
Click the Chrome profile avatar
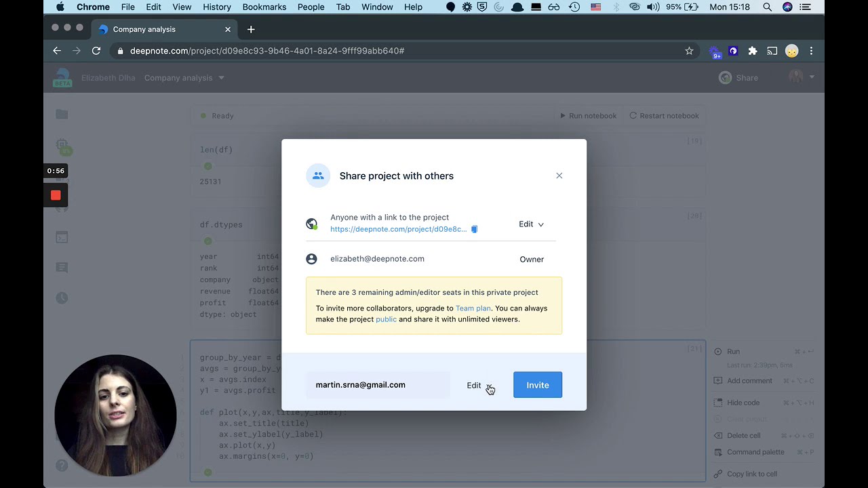tap(791, 51)
